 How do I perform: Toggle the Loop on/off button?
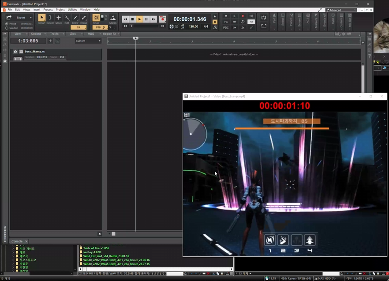pyautogui.click(x=263, y=18)
